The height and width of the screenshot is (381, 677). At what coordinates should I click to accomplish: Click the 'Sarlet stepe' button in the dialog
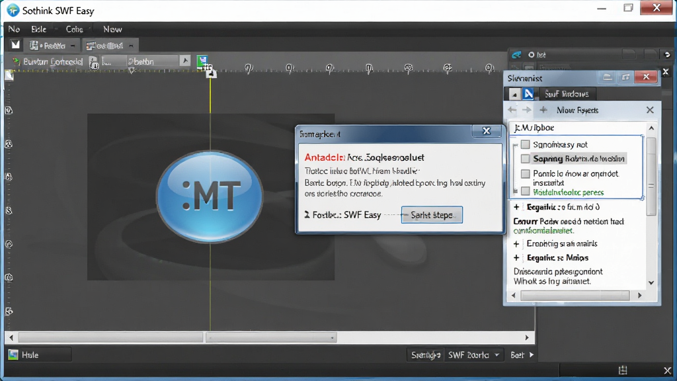click(432, 215)
